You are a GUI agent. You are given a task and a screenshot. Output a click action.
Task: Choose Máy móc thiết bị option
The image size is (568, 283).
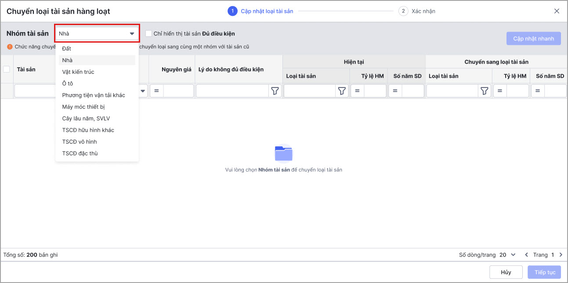83,107
